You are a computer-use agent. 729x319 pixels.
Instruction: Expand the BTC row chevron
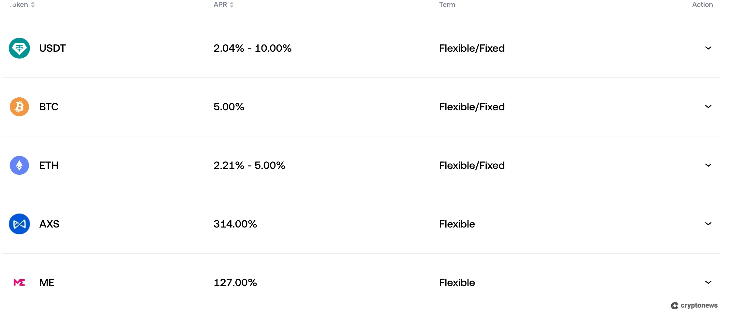click(708, 107)
